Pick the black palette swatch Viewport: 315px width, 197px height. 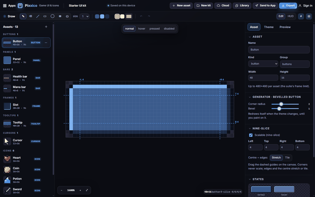tap(112, 16)
